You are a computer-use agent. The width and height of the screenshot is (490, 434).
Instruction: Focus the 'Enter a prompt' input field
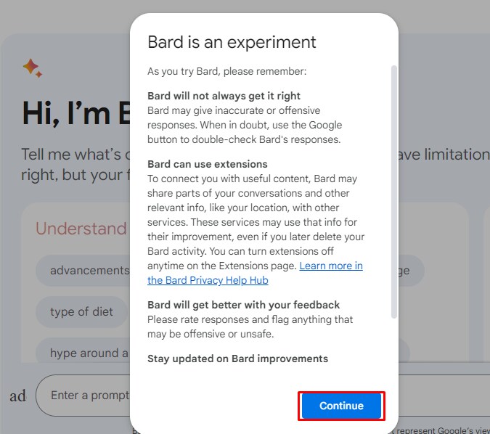pyautogui.click(x=89, y=396)
